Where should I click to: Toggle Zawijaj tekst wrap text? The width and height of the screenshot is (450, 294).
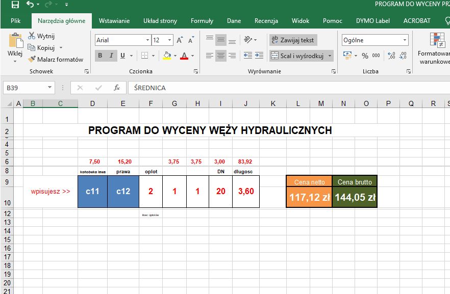tap(293, 40)
